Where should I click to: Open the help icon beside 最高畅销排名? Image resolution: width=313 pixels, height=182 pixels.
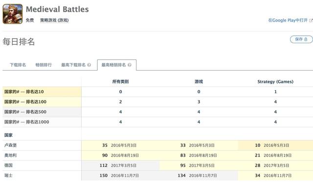(x=129, y=65)
